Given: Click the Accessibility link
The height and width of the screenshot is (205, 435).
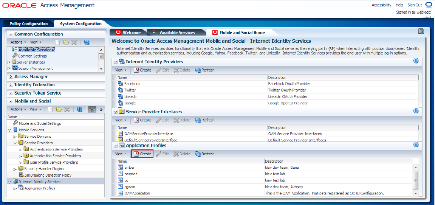Looking at the screenshot, I should pyautogui.click(x=381, y=5).
